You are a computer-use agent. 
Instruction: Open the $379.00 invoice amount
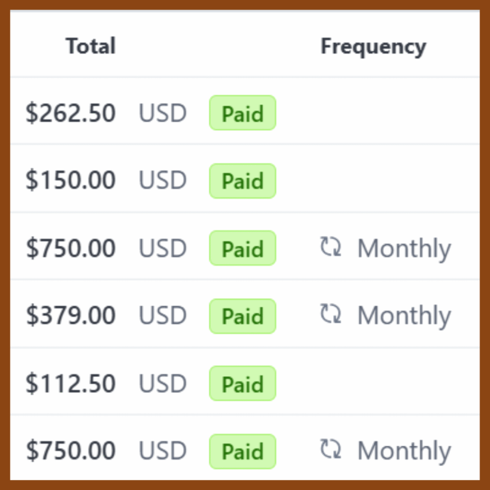71,315
